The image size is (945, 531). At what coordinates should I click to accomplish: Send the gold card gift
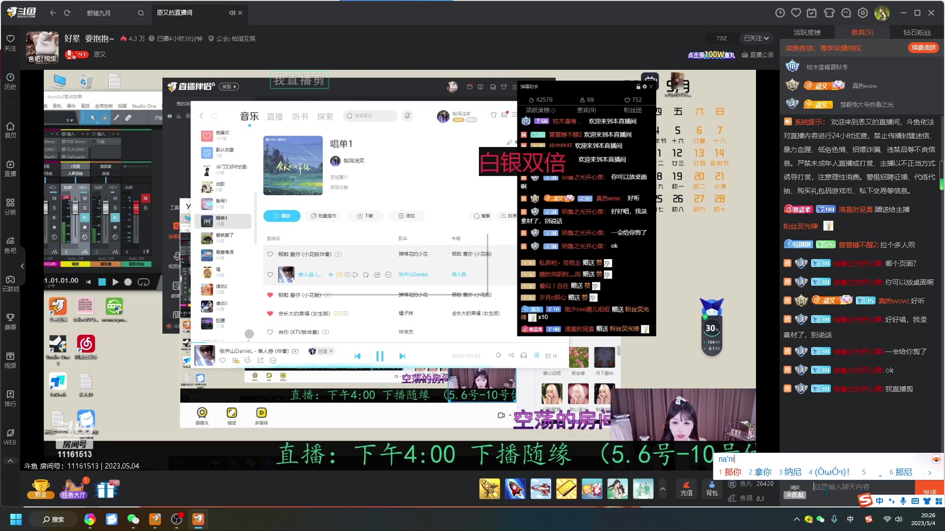[x=567, y=489]
